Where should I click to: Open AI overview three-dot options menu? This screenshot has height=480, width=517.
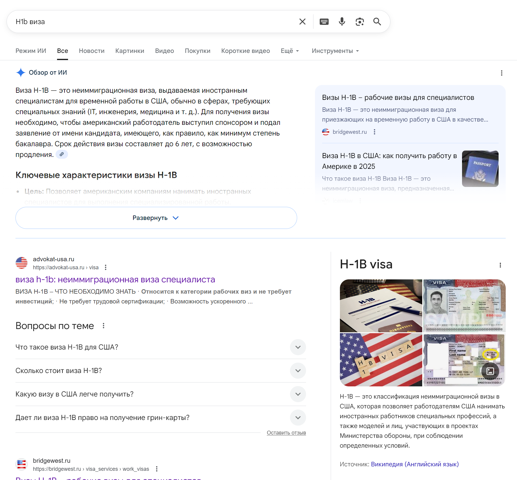point(502,73)
